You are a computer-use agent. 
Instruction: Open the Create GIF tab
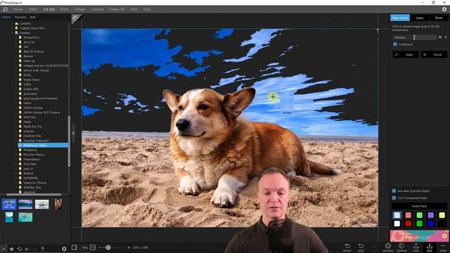click(x=117, y=9)
